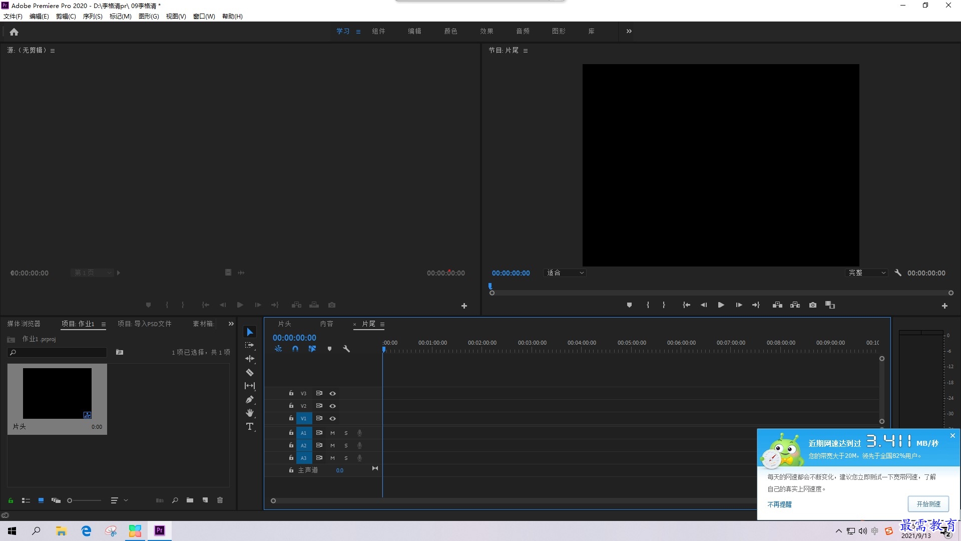Open sort icons dropdown in project panel
This screenshot has height=541, width=961.
(x=119, y=500)
